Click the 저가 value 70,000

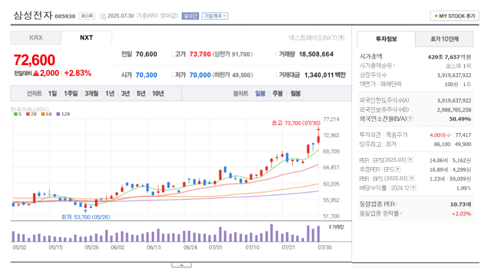pos(200,75)
